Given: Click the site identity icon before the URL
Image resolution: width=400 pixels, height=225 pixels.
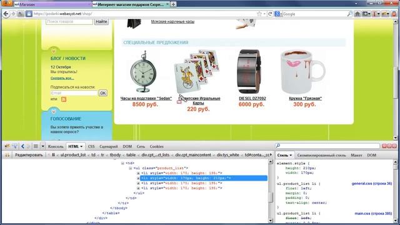Looking at the screenshot, I should pos(29,14).
